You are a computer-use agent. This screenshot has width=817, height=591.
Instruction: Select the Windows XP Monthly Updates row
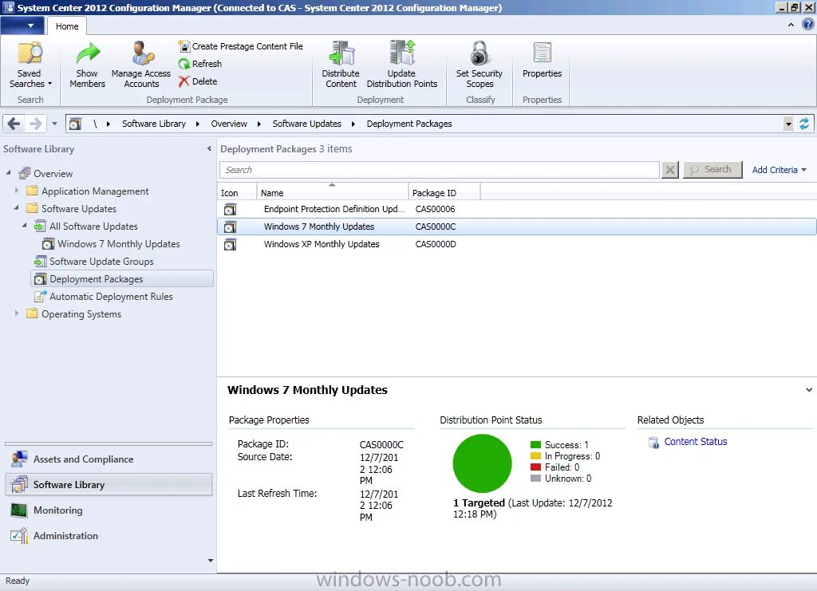tap(517, 244)
